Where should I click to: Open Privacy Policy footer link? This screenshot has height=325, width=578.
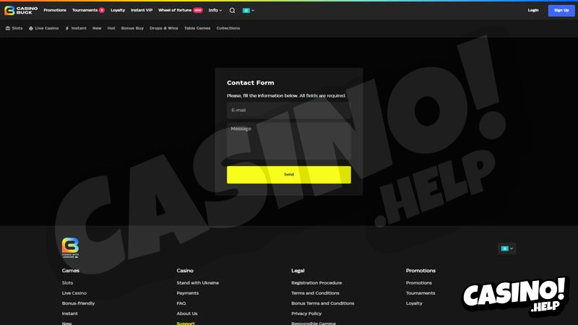[x=306, y=313]
